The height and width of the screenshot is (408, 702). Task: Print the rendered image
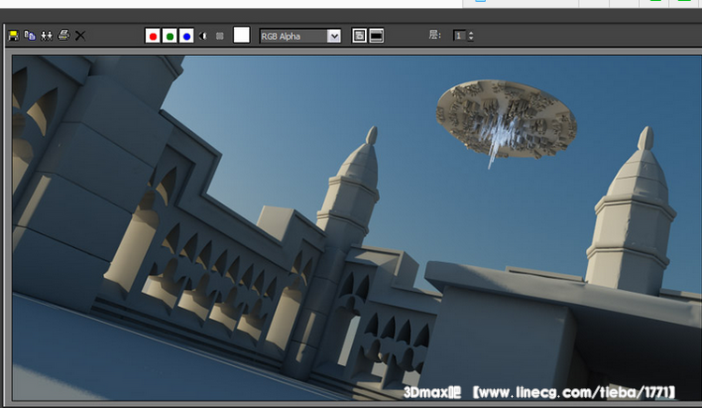click(64, 36)
